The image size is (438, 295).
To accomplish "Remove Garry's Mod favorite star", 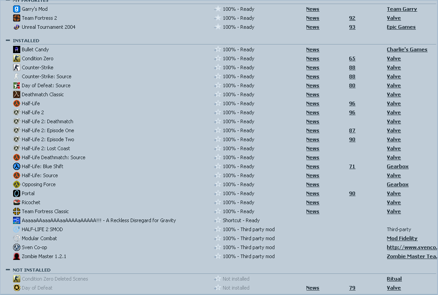I will click(x=218, y=9).
